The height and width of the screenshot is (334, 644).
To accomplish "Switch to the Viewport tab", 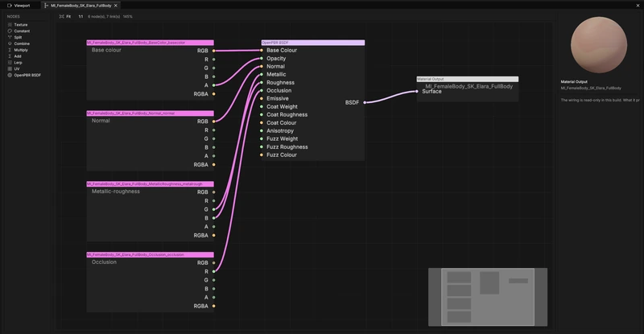I will 19,6.
